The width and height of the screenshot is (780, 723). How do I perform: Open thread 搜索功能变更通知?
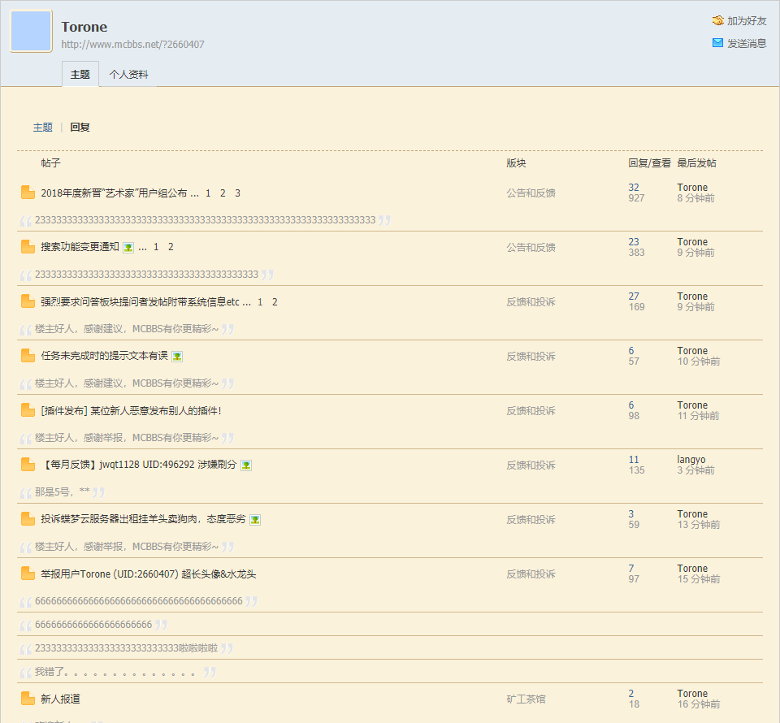(x=80, y=247)
